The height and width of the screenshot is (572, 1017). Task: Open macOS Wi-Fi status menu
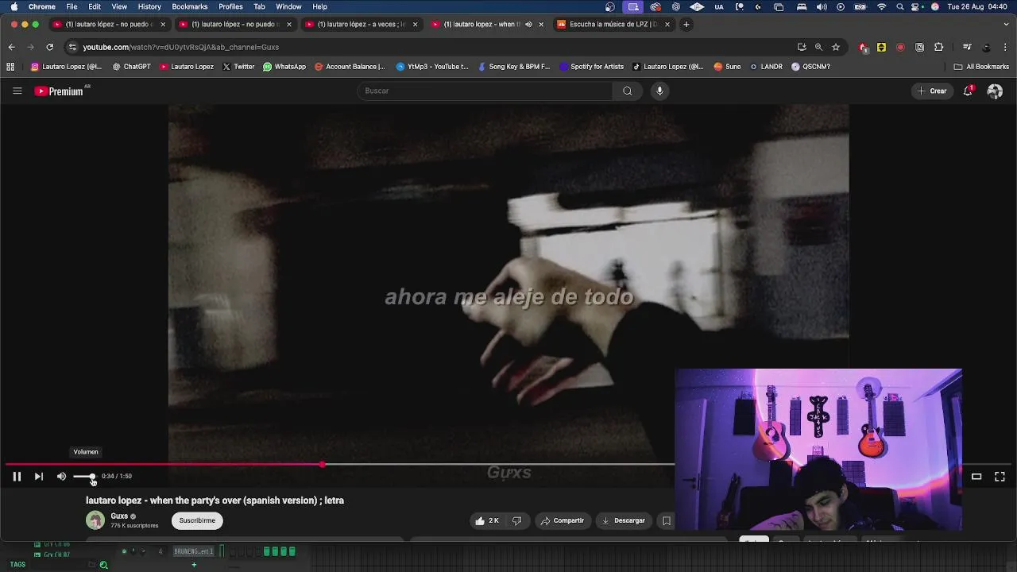click(881, 6)
